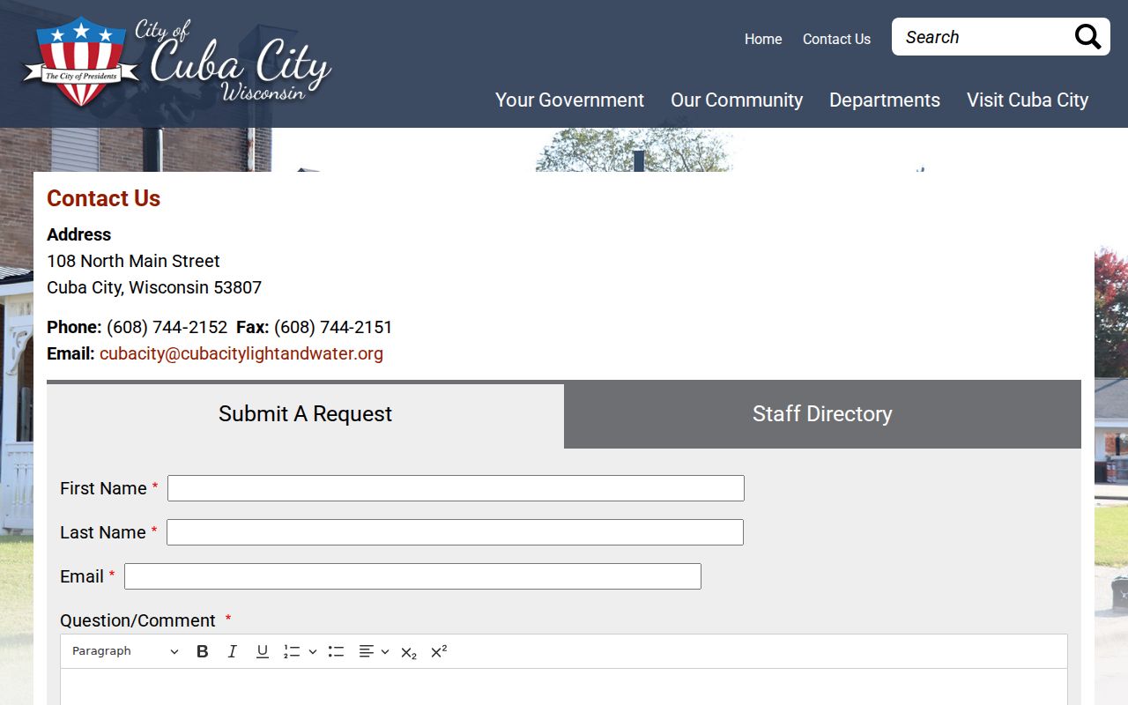Click the address line 108 North Main Street
Viewport: 1128px width, 705px height.
(133, 261)
